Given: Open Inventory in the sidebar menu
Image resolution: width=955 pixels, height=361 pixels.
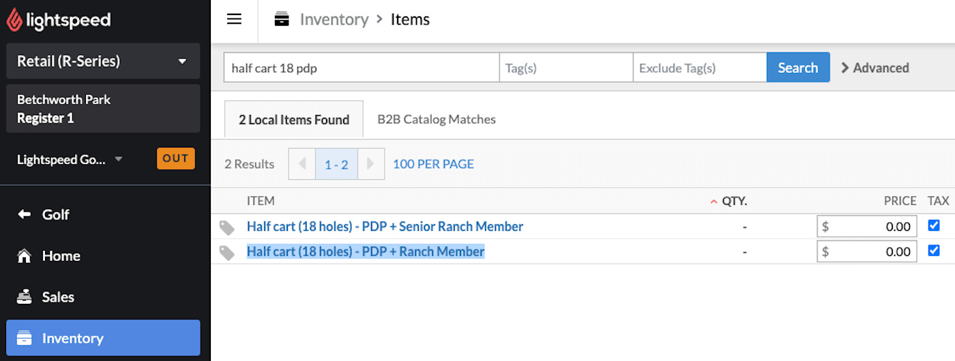Looking at the screenshot, I should click(103, 338).
